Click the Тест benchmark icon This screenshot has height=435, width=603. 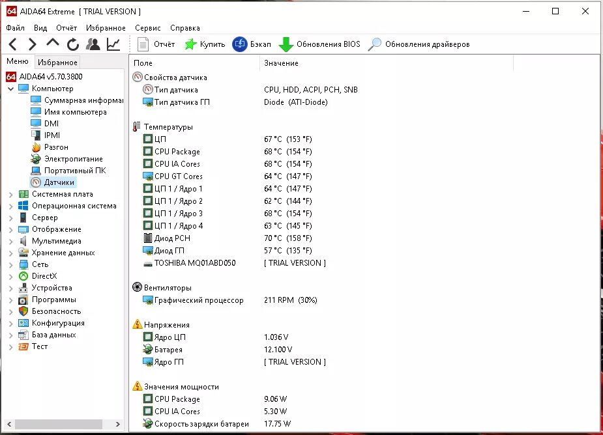(23, 346)
